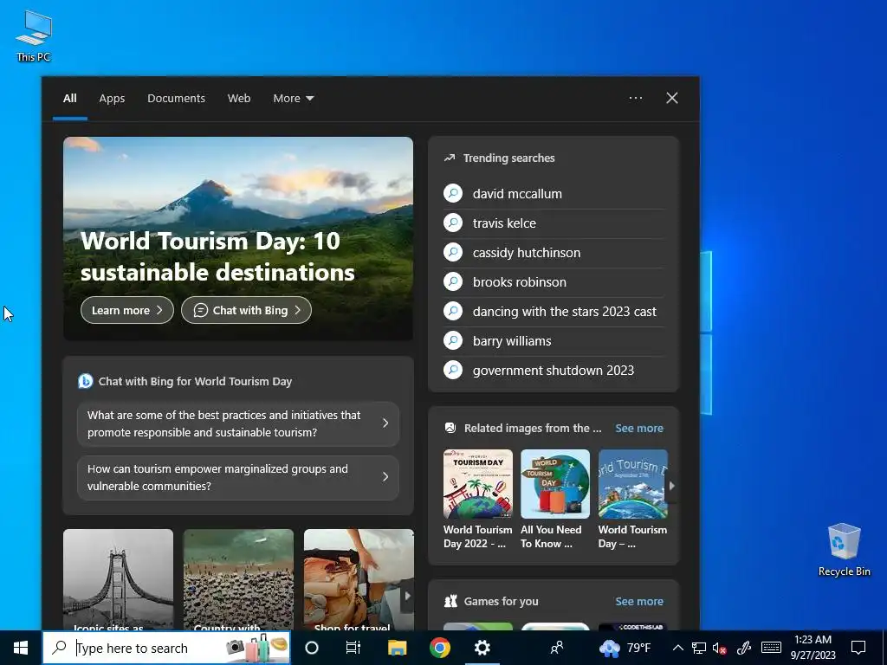The image size is (887, 665).
Task: Open the tourism empower marginalized groups question
Action: pos(238,477)
